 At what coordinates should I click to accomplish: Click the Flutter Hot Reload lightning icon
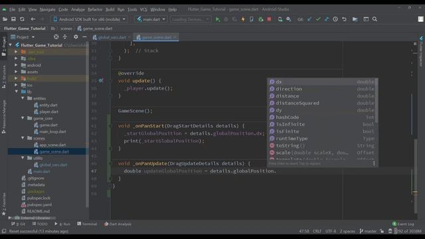pos(243,19)
